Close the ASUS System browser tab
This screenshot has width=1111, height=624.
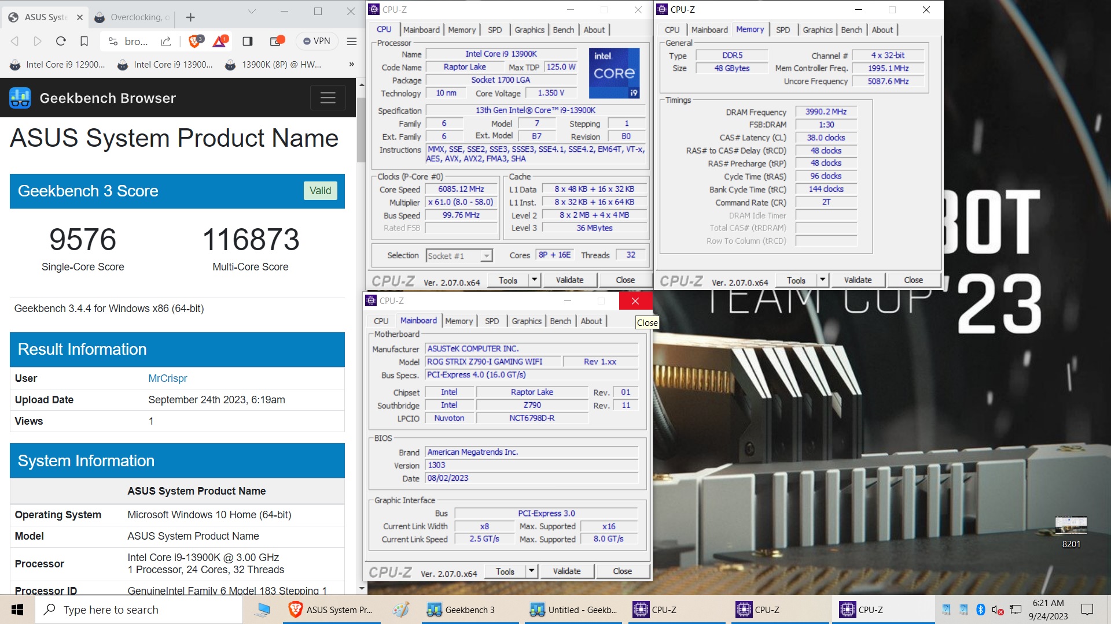click(x=80, y=17)
